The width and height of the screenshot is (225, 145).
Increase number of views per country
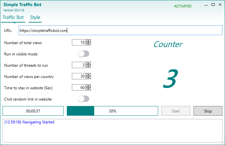pyautogui.click(x=88, y=75)
